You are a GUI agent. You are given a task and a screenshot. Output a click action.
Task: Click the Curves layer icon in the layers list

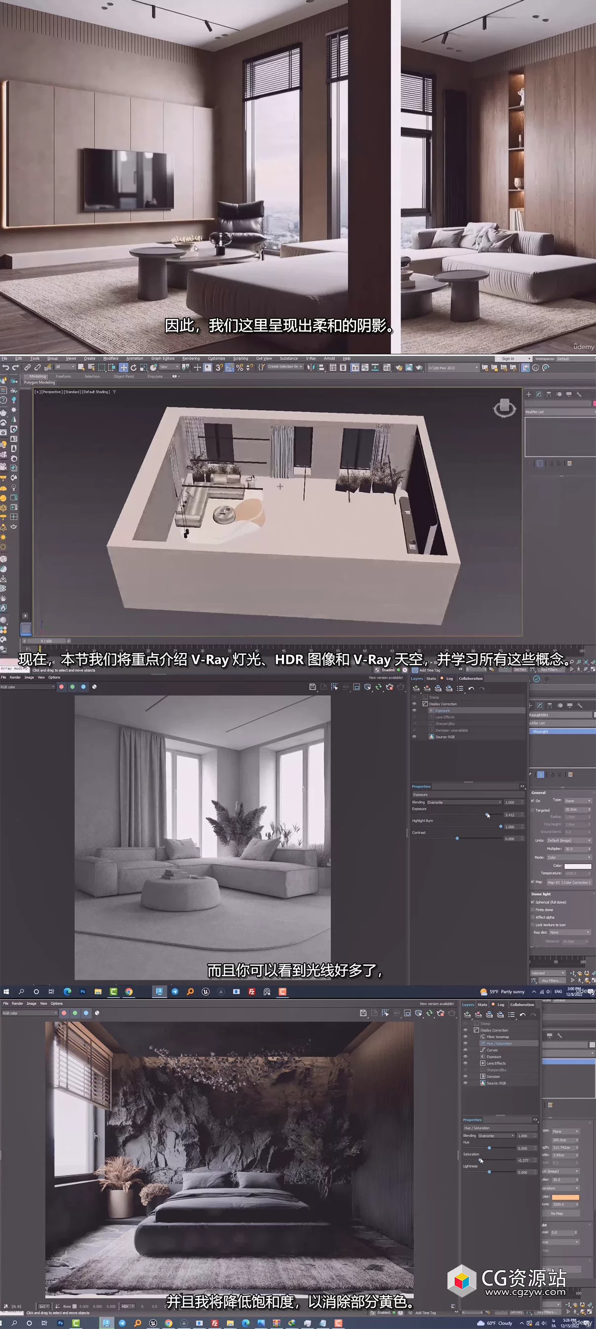[x=482, y=1050]
